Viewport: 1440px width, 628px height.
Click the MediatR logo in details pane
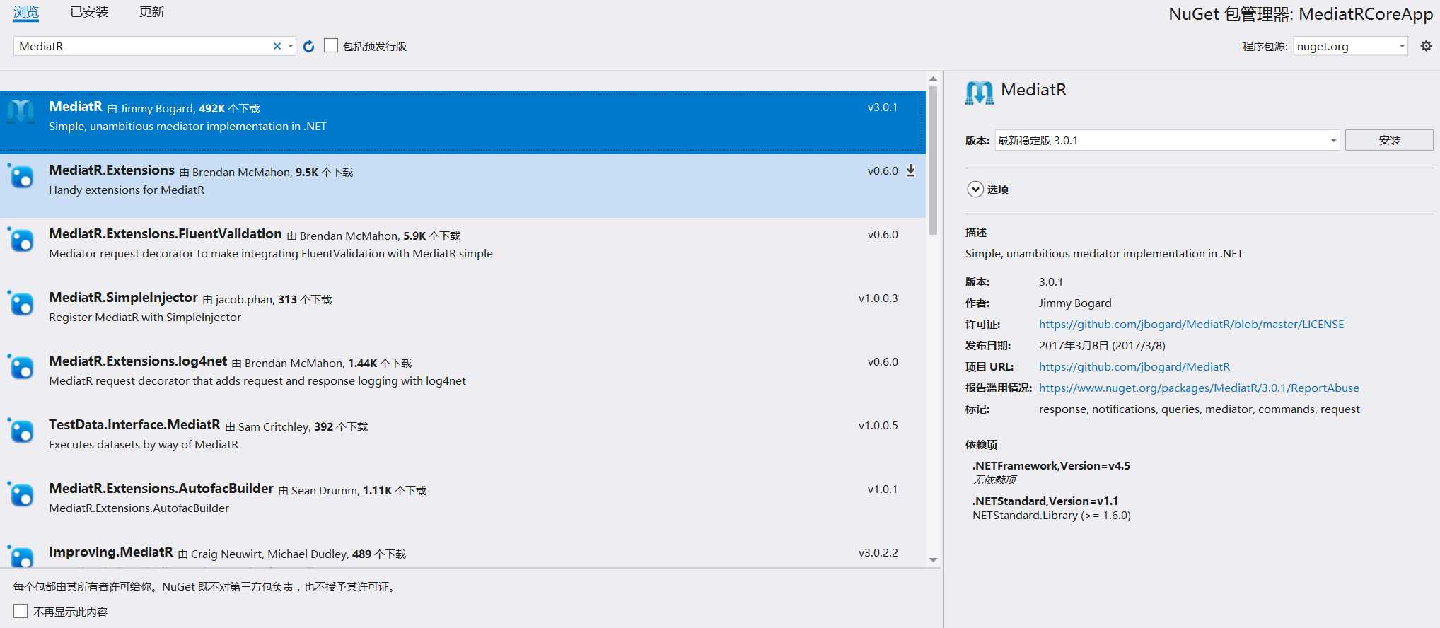(x=980, y=92)
